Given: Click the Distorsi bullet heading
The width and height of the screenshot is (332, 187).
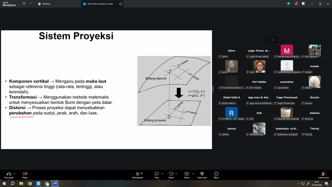Looking at the screenshot, I should [x=17, y=108].
